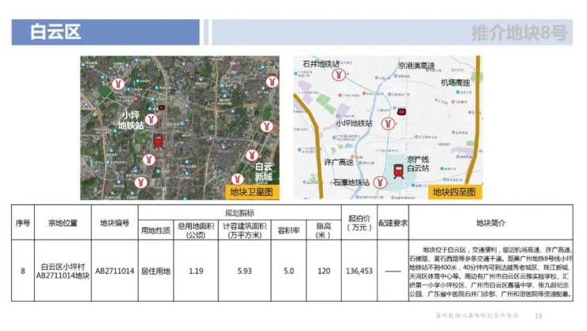Image resolution: width=587 pixels, height=331 pixels.
Task: Click the 白云区 header title
Action: tap(56, 32)
